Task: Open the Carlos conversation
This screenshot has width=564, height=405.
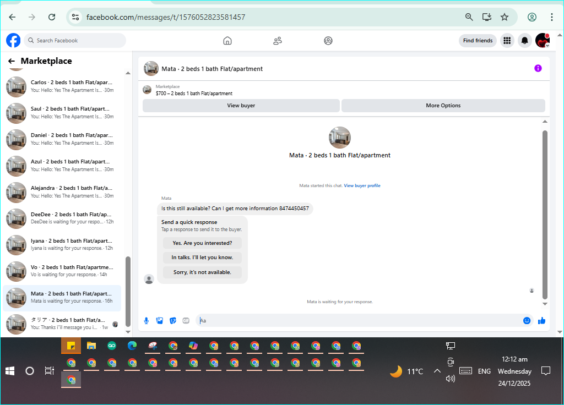Action: coord(62,86)
